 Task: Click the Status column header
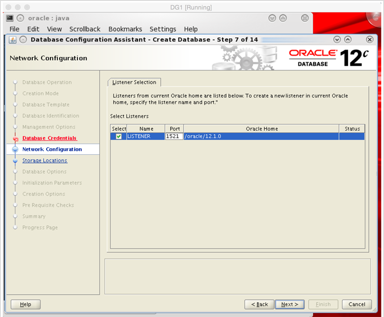pyautogui.click(x=352, y=129)
